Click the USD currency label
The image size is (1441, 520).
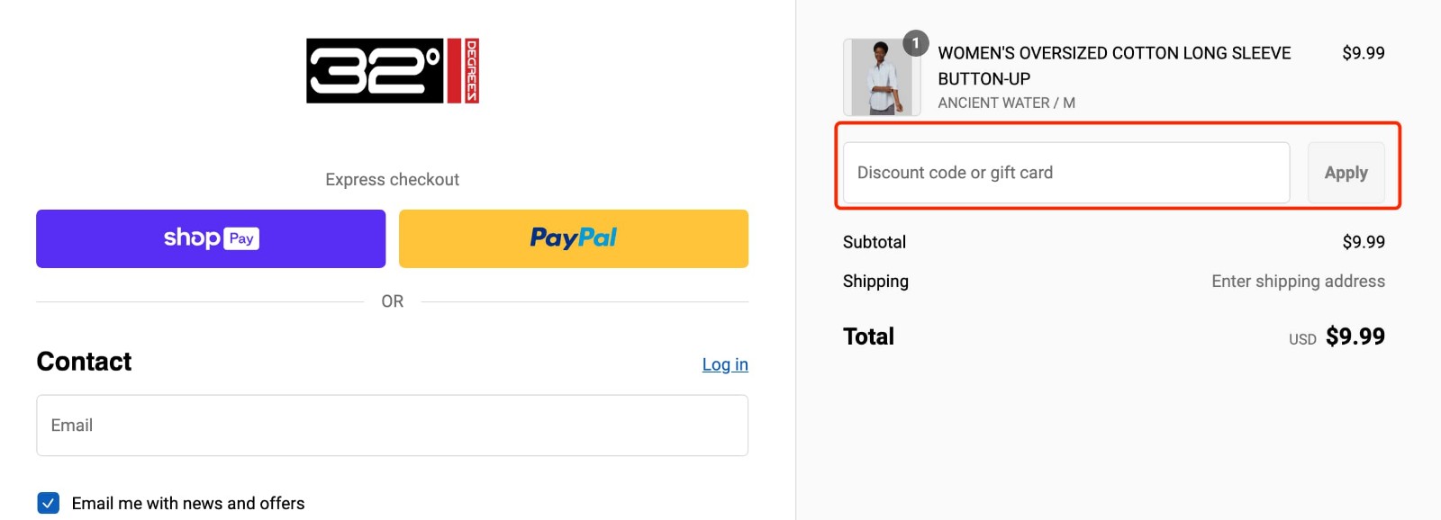click(1302, 339)
